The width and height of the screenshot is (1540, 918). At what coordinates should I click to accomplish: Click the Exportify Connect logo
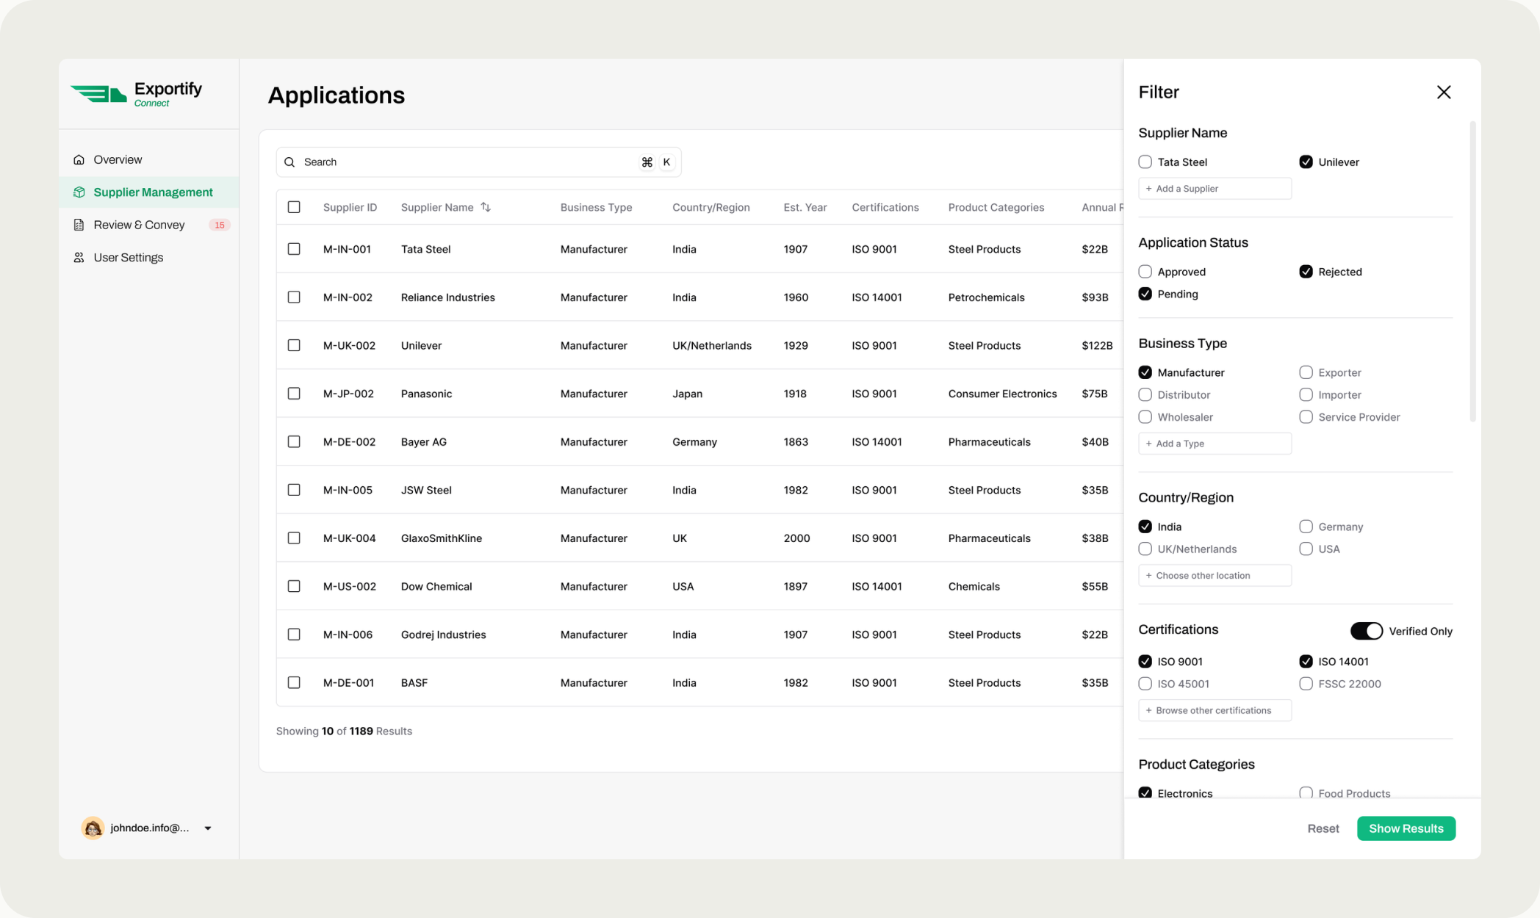(136, 94)
